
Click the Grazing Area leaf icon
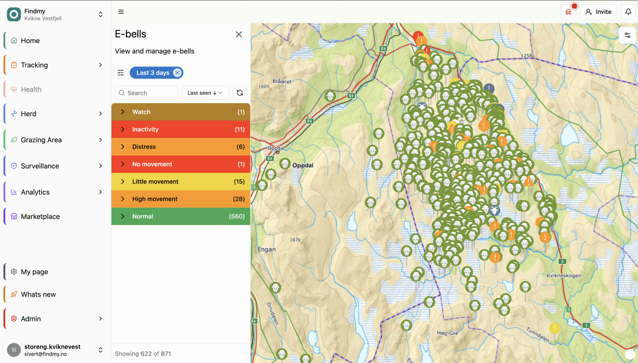click(14, 140)
